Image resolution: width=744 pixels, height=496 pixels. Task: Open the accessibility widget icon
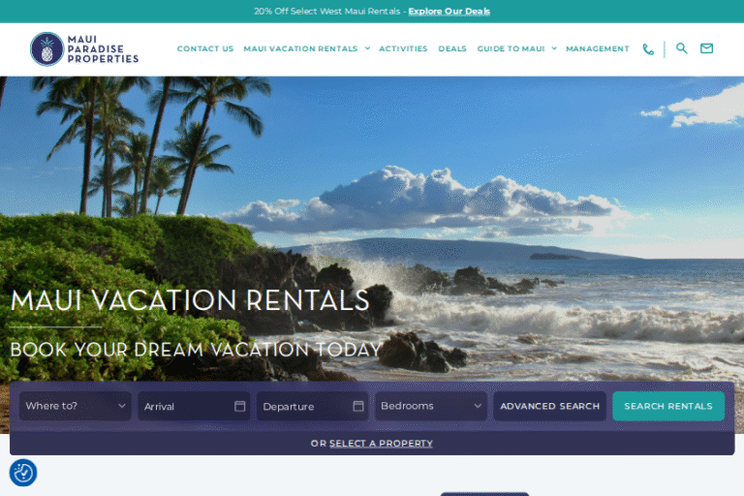point(23,473)
